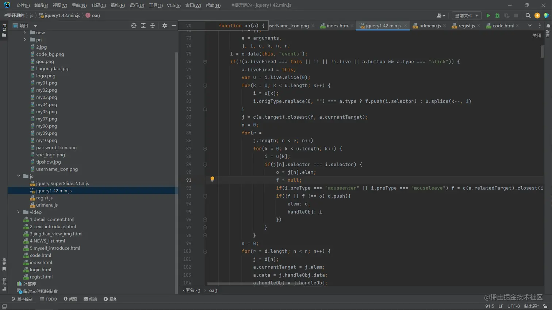Open the 终端 terminal tool window
Viewport: 552px width, 310px height.
[x=90, y=299]
